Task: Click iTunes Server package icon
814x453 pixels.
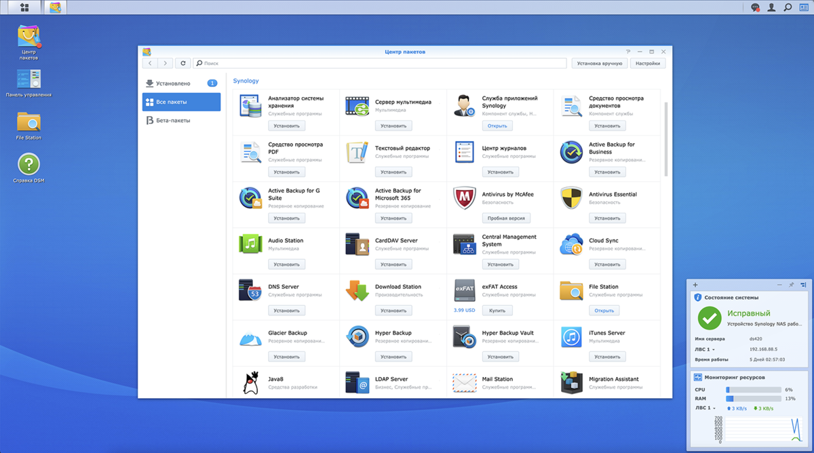Action: (571, 337)
